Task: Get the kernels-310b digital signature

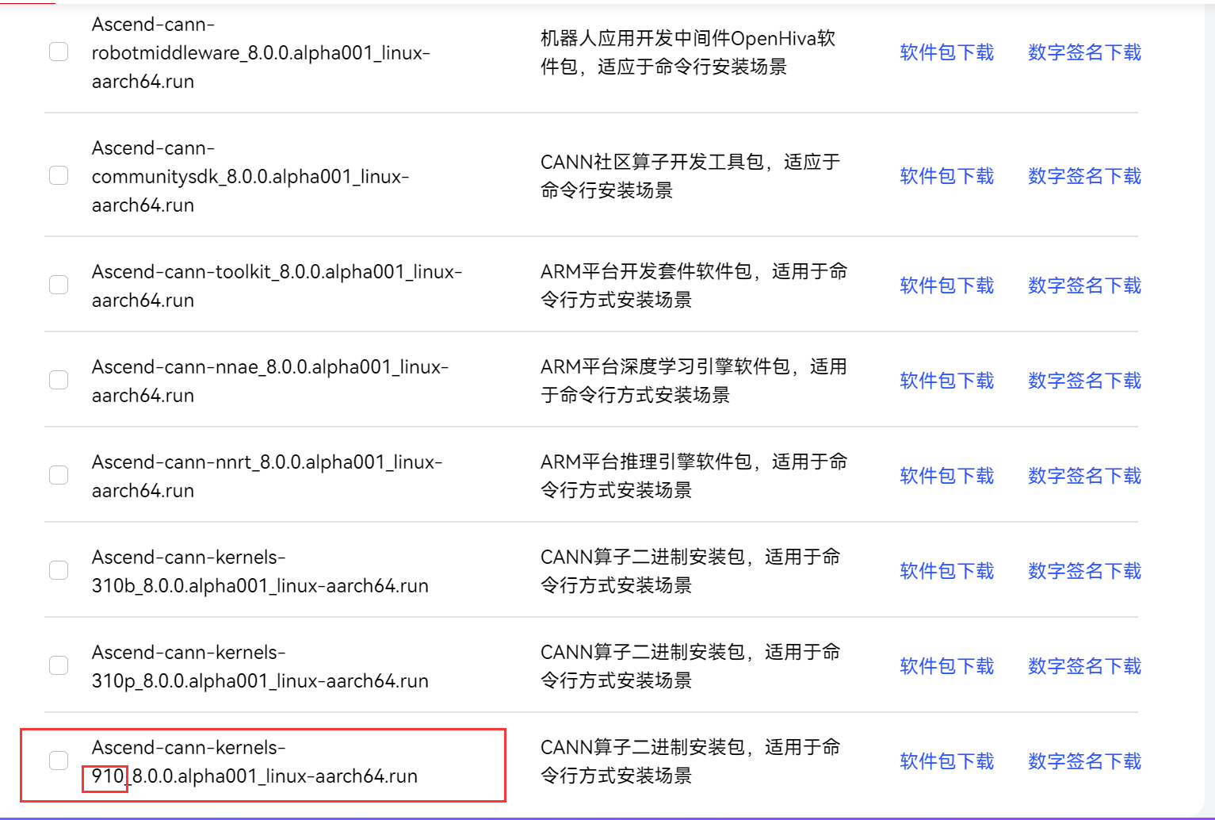Action: 1085,571
